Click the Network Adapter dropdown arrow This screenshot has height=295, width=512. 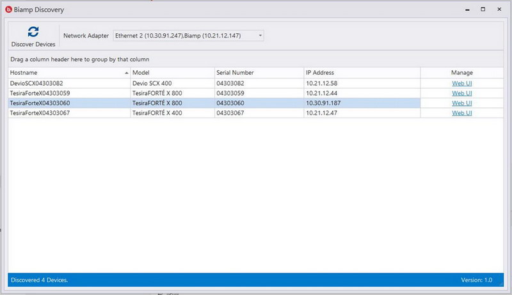tap(260, 36)
